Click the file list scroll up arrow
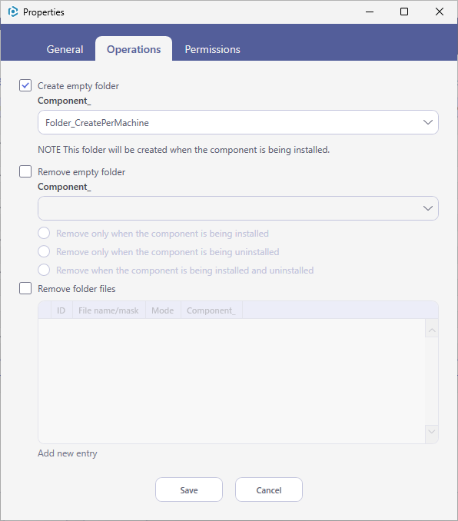The width and height of the screenshot is (458, 521). pyautogui.click(x=432, y=330)
